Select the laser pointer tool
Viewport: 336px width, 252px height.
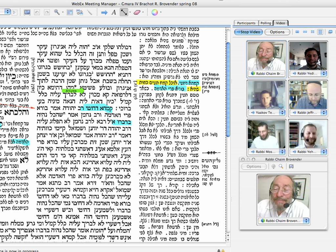click(90, 12)
